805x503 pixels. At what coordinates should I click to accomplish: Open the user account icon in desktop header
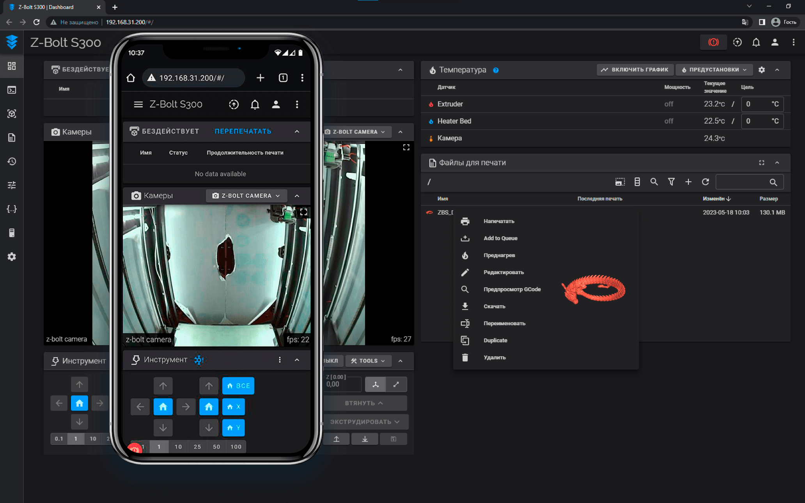pyautogui.click(x=775, y=42)
